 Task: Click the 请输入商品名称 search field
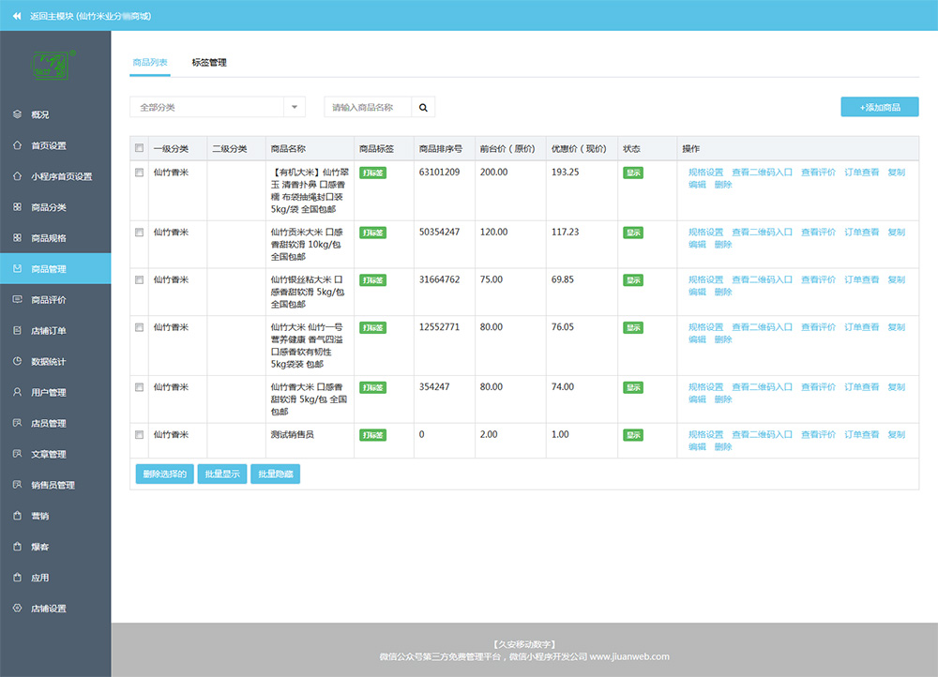coord(368,108)
